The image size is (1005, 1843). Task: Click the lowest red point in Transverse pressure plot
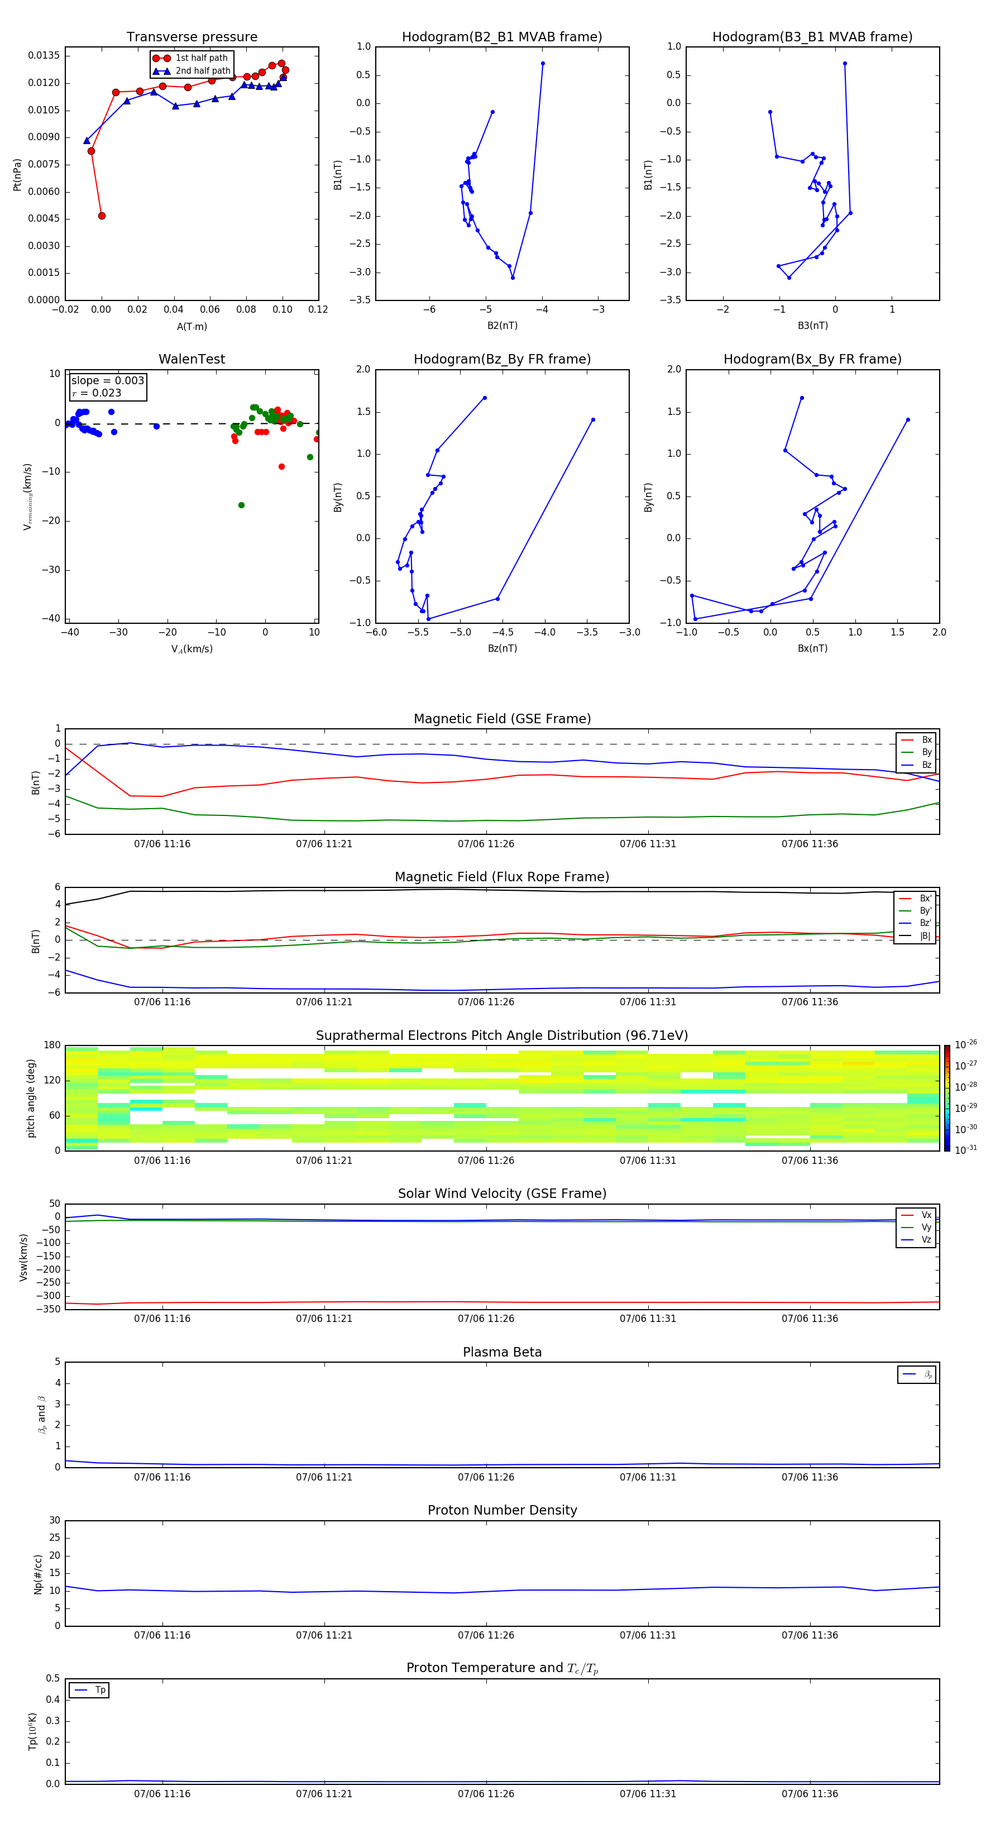point(102,216)
